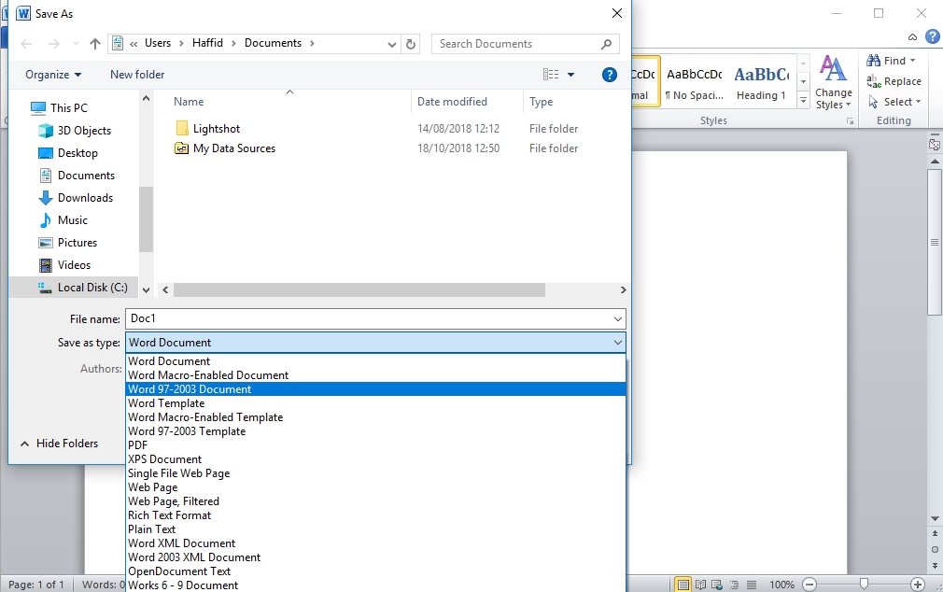Switch to Web Layout view
This screenshot has width=943, height=592.
click(x=717, y=585)
